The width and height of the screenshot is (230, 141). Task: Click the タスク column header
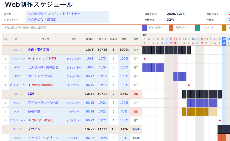[x=45, y=39]
